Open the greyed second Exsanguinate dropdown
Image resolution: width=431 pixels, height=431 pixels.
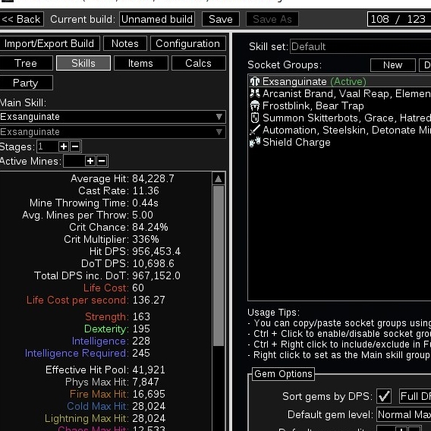(x=113, y=132)
